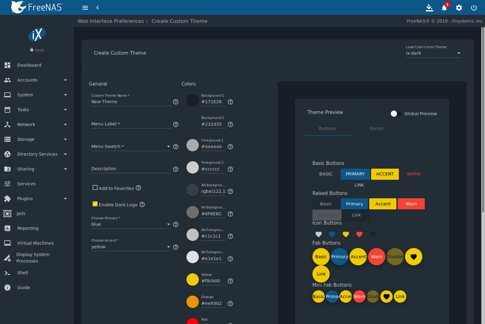Click the Orange color swatch
This screenshot has width=485, height=324.
click(x=193, y=302)
